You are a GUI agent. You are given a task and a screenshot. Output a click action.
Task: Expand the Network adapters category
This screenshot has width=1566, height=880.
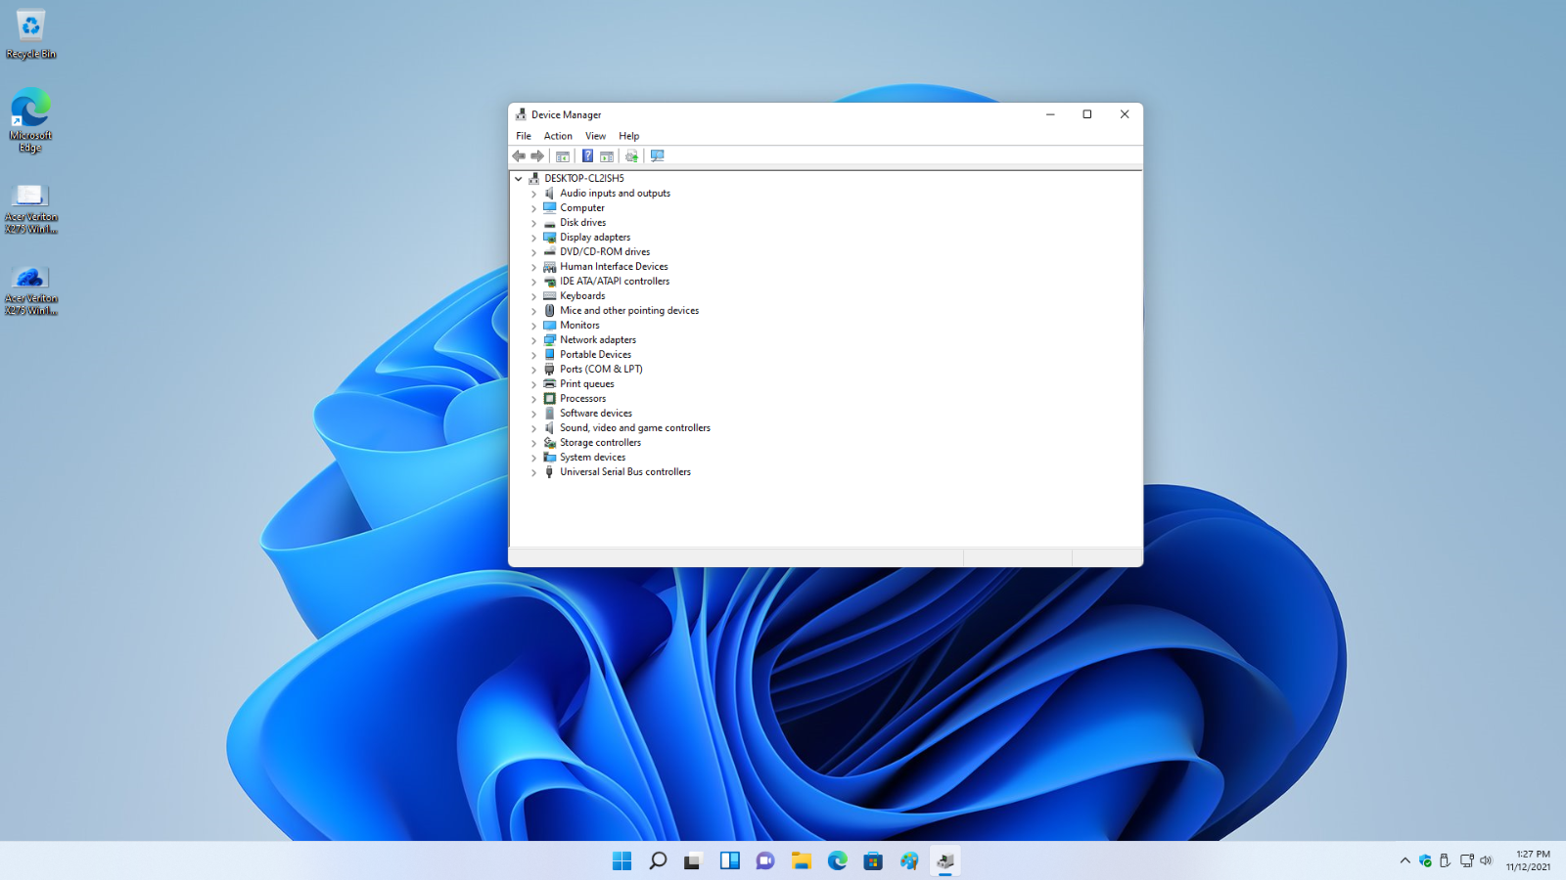[x=534, y=340]
